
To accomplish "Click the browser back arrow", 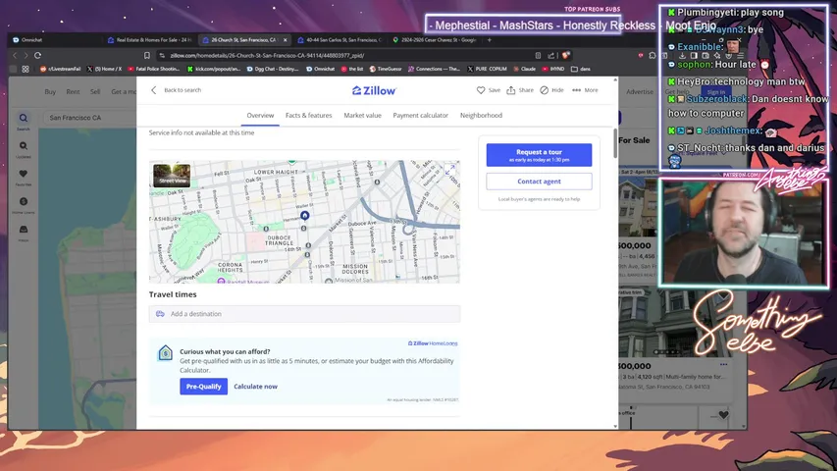I will (x=15, y=56).
